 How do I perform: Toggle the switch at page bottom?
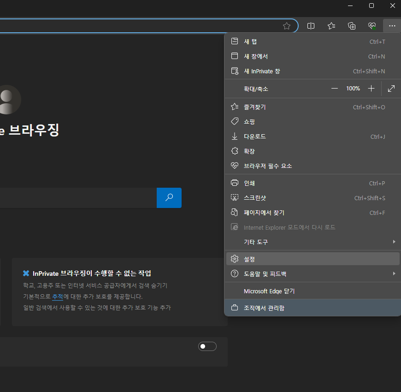[x=207, y=346]
